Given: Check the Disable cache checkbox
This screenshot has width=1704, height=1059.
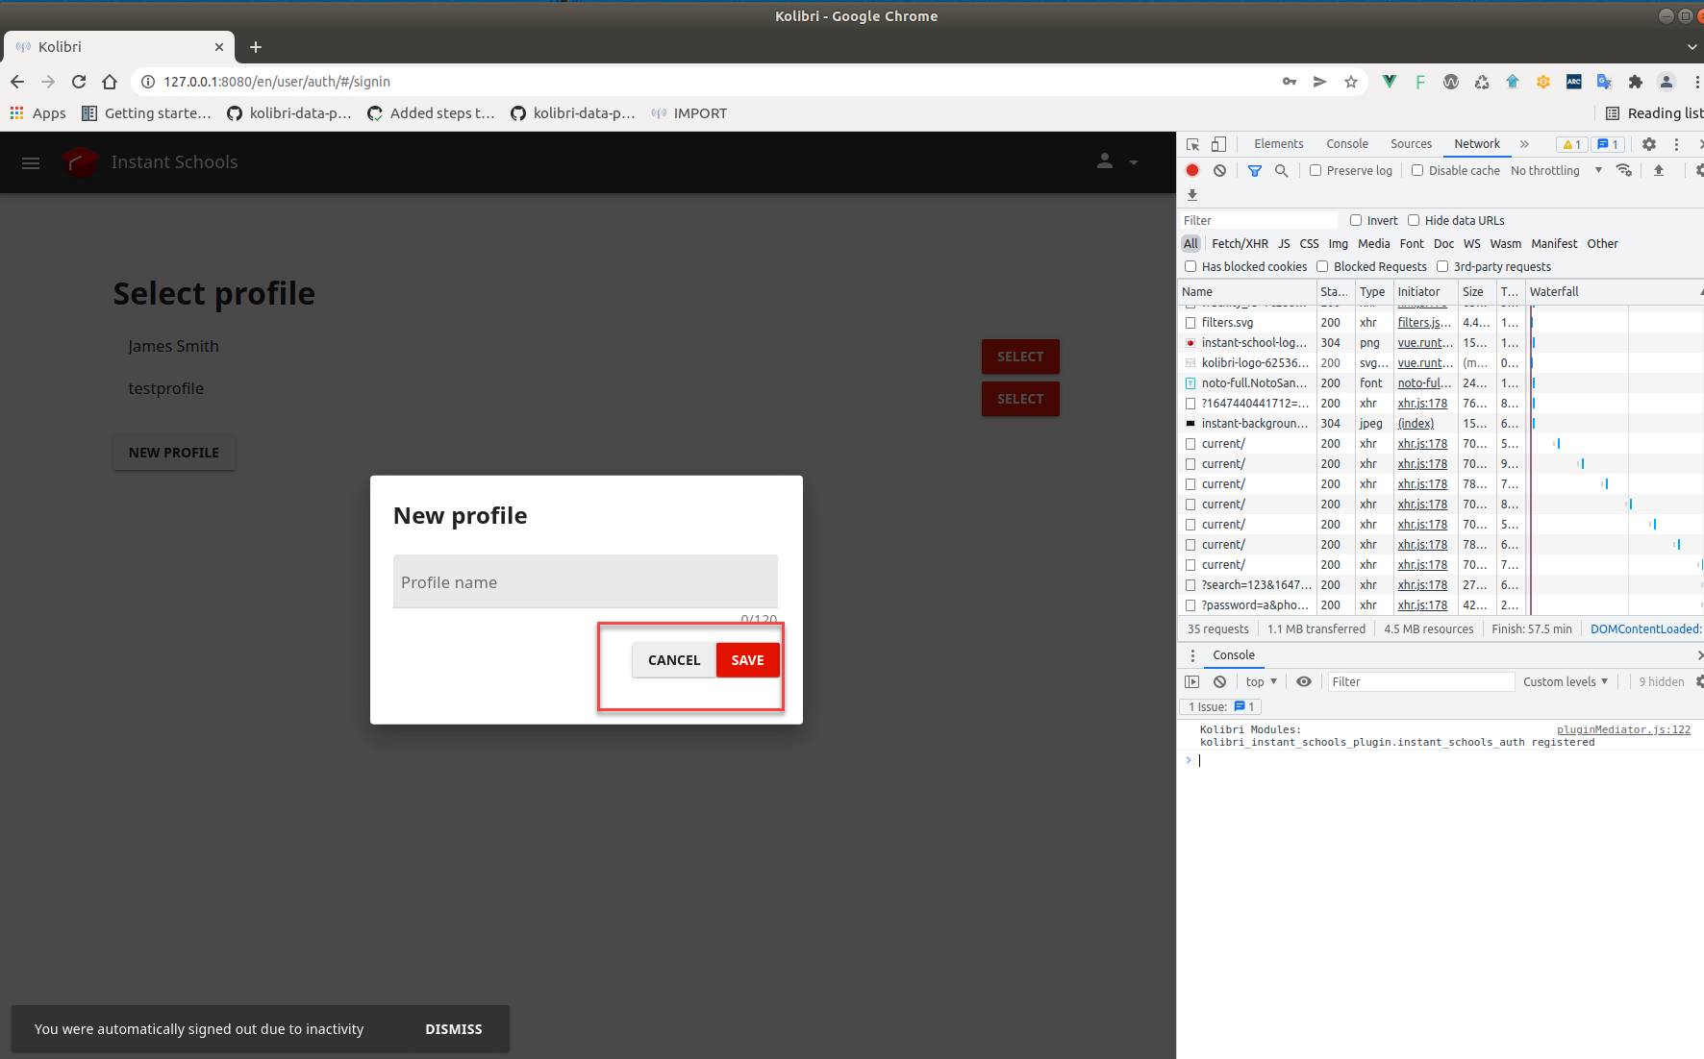Looking at the screenshot, I should (x=1417, y=170).
